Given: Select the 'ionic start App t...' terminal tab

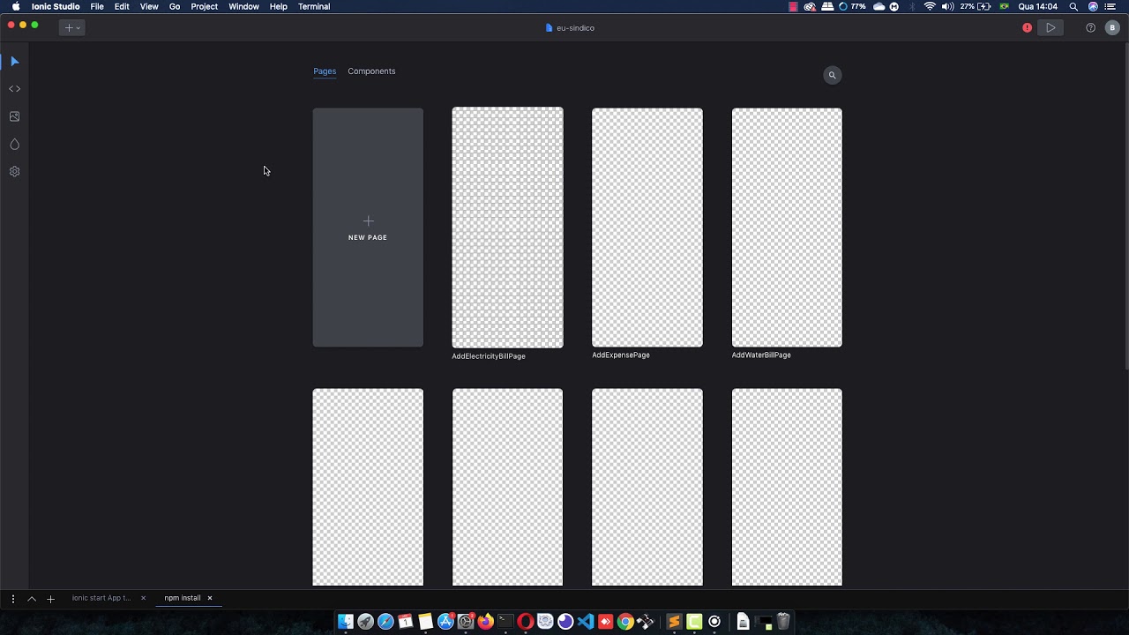Looking at the screenshot, I should click(101, 598).
